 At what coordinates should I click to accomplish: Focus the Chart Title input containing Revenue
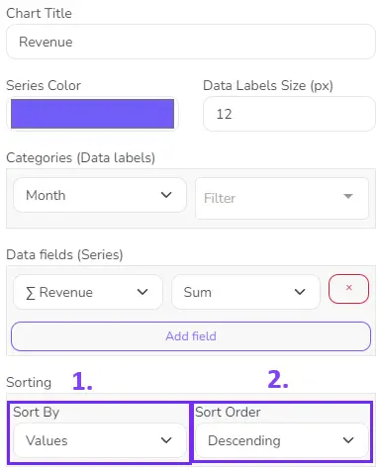(191, 42)
